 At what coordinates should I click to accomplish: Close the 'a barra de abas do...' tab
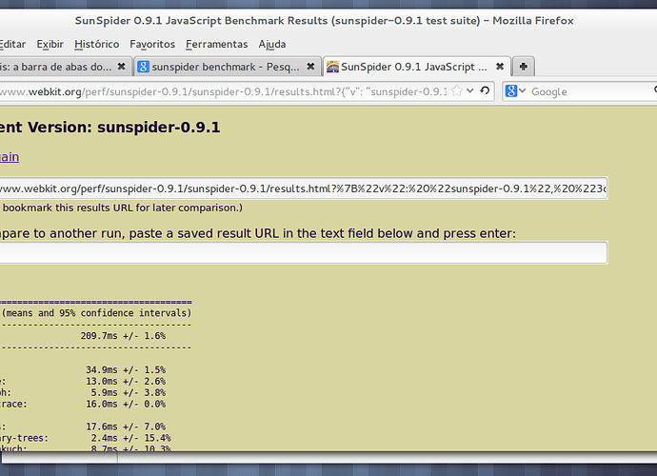(121, 67)
